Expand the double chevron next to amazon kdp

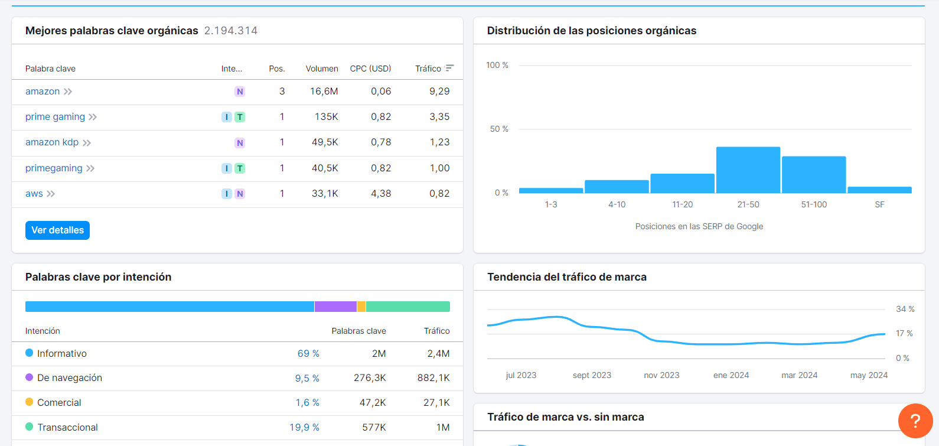pos(87,143)
